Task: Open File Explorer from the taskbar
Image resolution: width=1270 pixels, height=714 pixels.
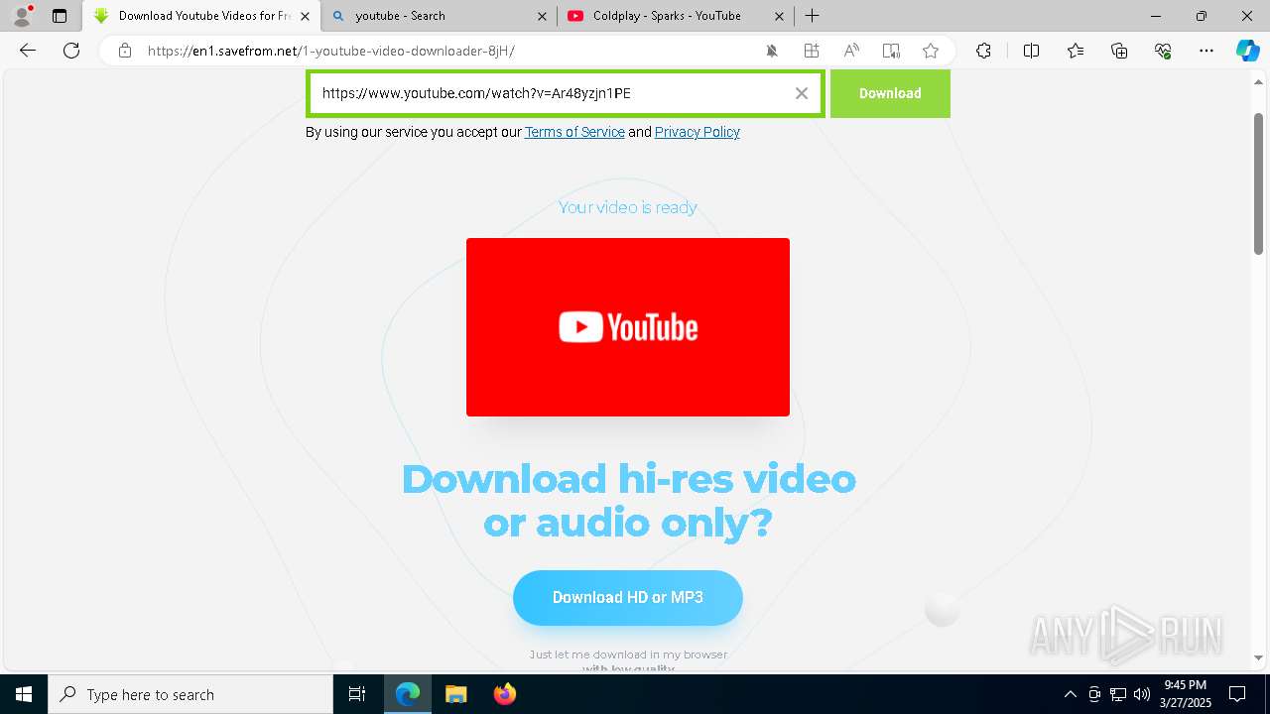Action: [455, 694]
